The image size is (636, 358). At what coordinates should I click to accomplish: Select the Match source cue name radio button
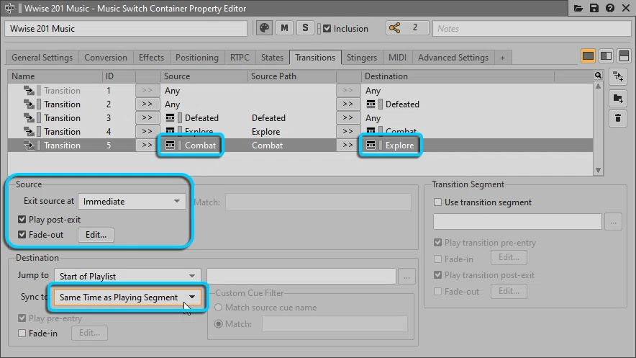218,308
